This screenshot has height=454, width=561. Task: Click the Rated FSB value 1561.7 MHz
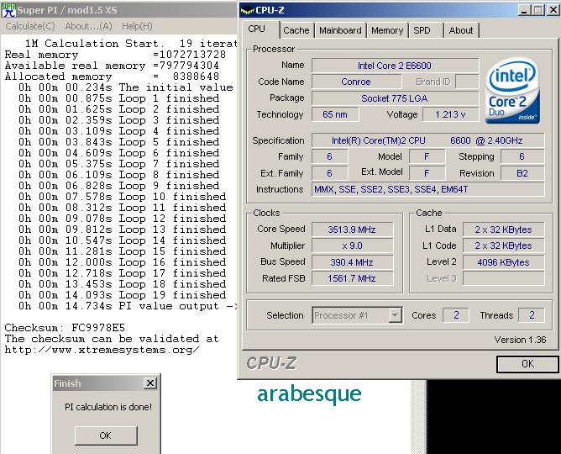click(352, 278)
